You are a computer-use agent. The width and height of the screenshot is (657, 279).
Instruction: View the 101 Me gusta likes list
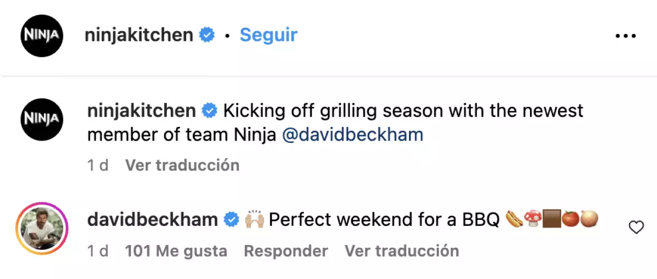click(176, 251)
